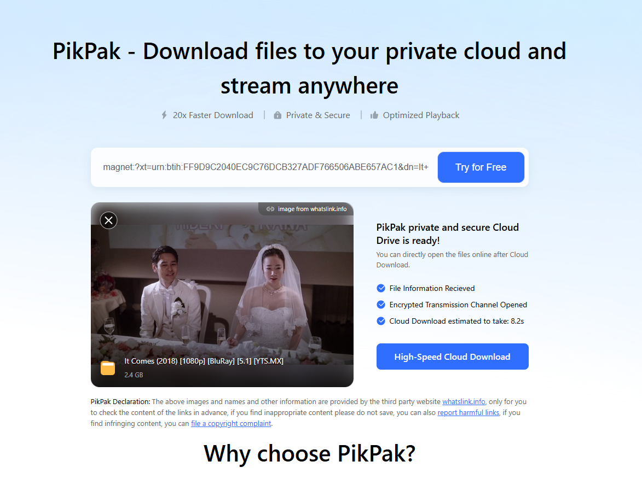
Task: Open file a copyright complaint link
Action: (231, 424)
